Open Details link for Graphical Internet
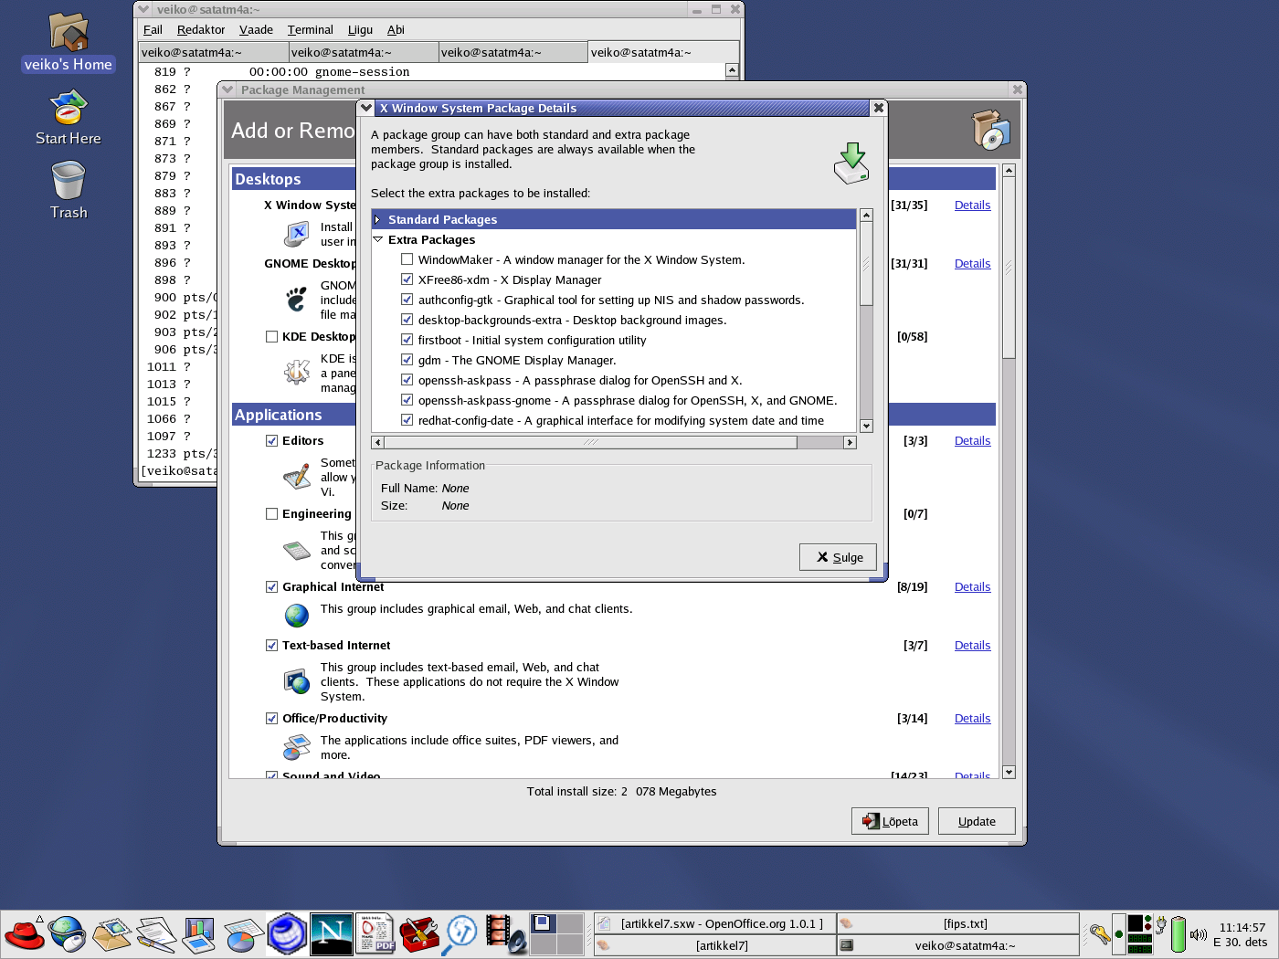 972,586
